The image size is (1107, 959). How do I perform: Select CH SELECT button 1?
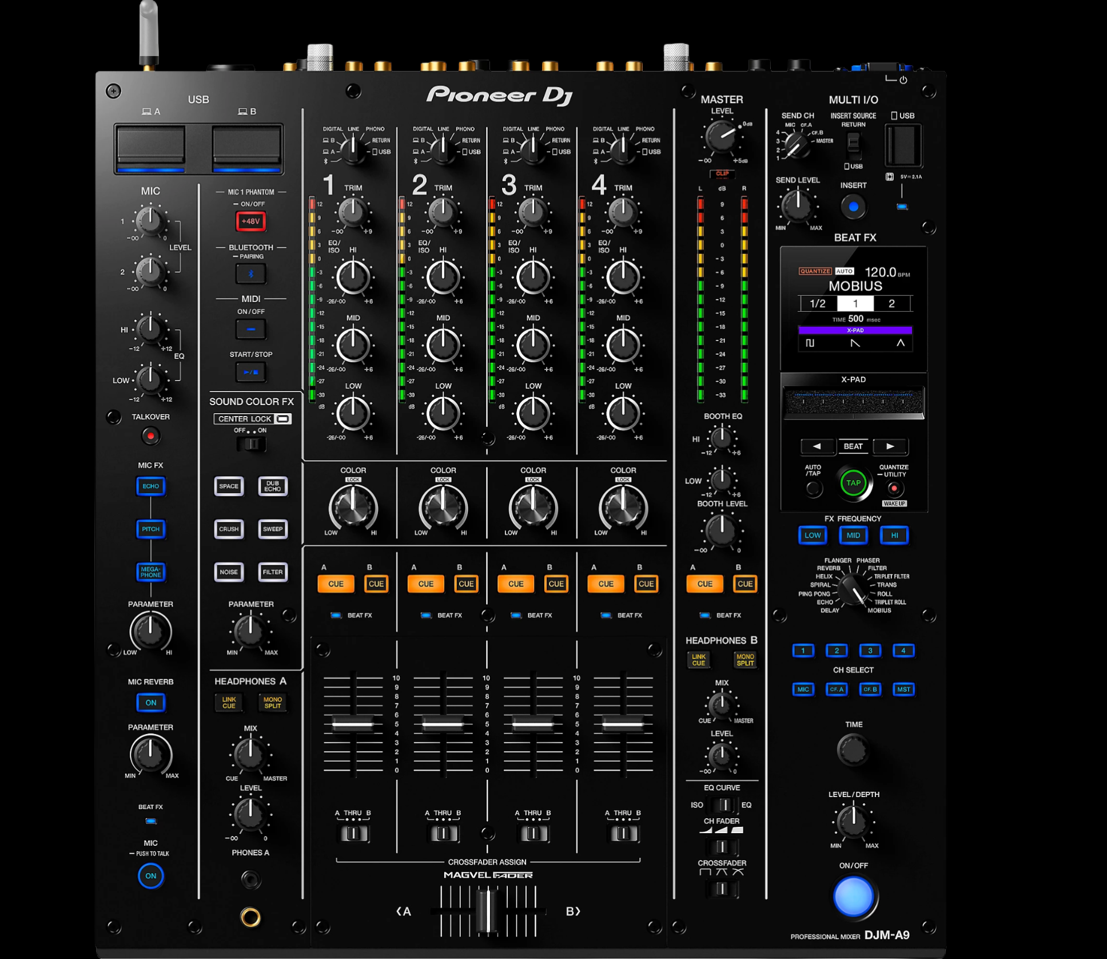[803, 651]
